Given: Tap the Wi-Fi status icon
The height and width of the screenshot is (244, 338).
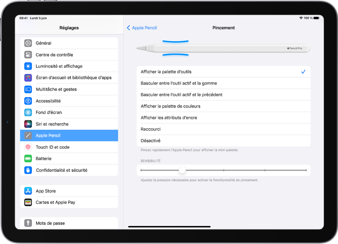Looking at the screenshot, I should 301,18.
